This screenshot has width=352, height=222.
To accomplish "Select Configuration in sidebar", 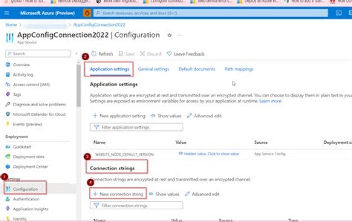I will click(25, 189).
